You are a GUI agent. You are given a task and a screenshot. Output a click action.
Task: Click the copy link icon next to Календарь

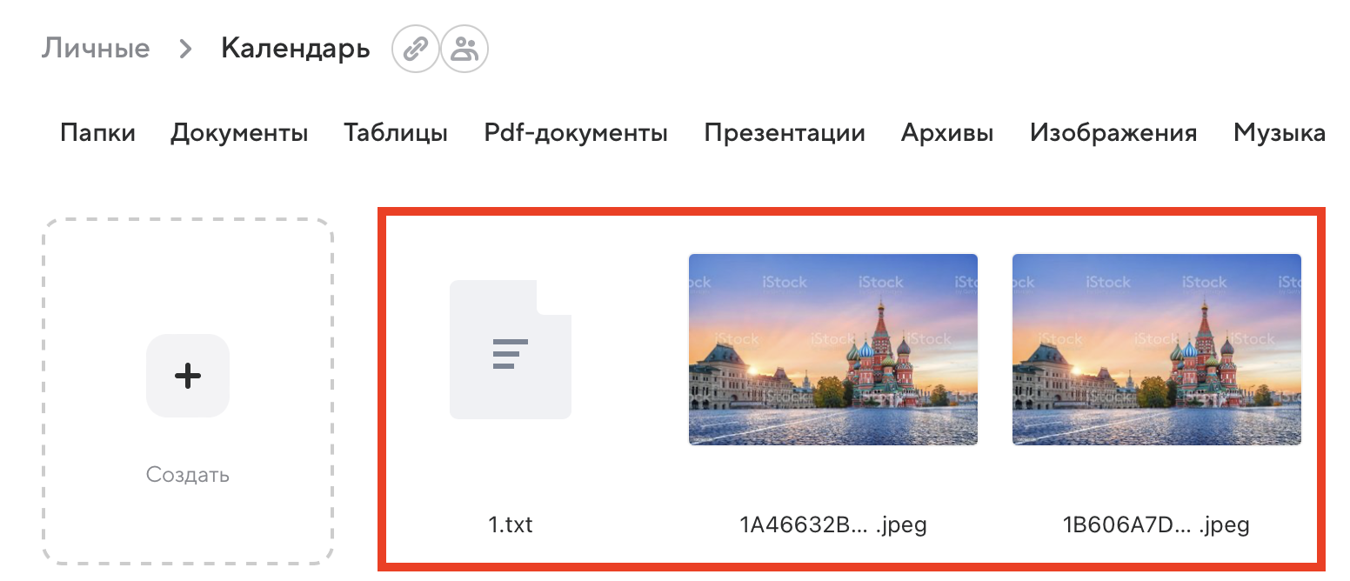pos(416,48)
